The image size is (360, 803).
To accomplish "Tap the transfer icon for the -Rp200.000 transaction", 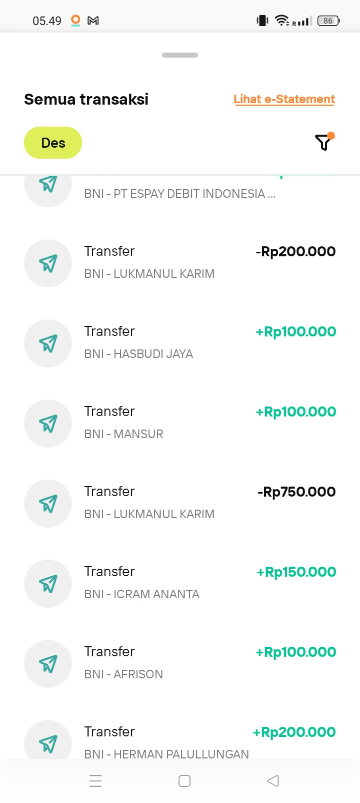I will click(48, 263).
